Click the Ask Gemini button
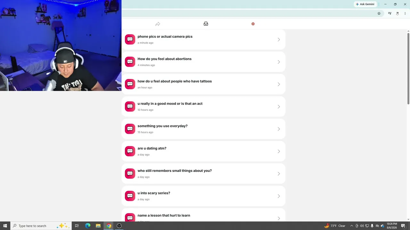This screenshot has height=230, width=410. pos(365,4)
